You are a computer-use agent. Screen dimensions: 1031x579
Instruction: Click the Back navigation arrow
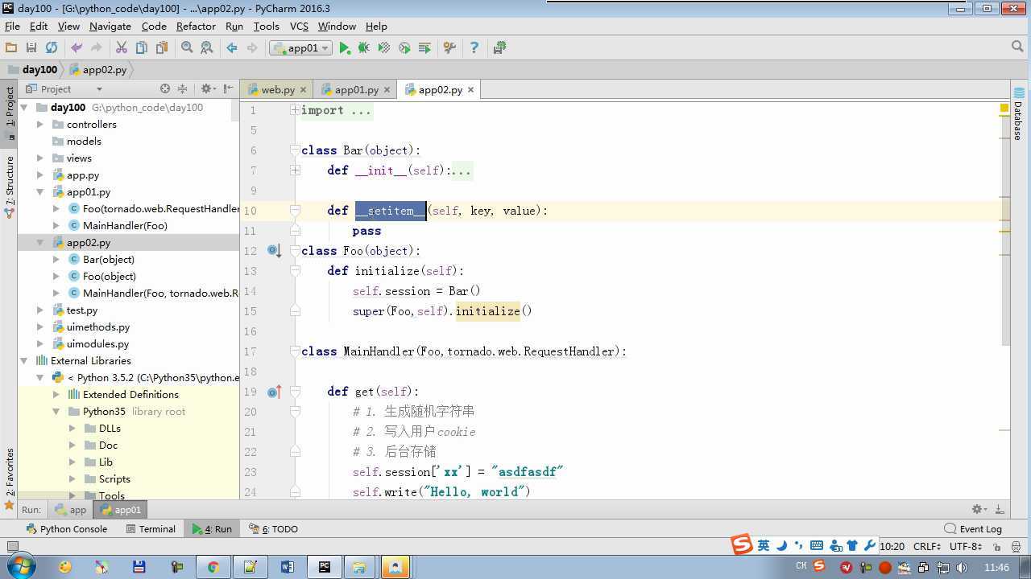click(232, 48)
